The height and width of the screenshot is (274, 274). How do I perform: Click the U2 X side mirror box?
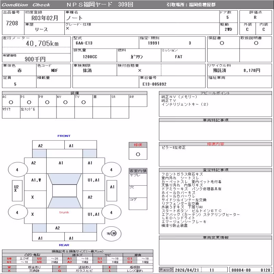click(17, 191)
